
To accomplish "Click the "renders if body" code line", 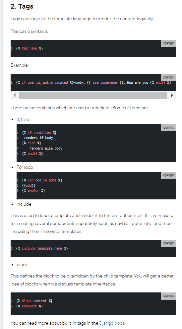I will pyautogui.click(x=38, y=138).
